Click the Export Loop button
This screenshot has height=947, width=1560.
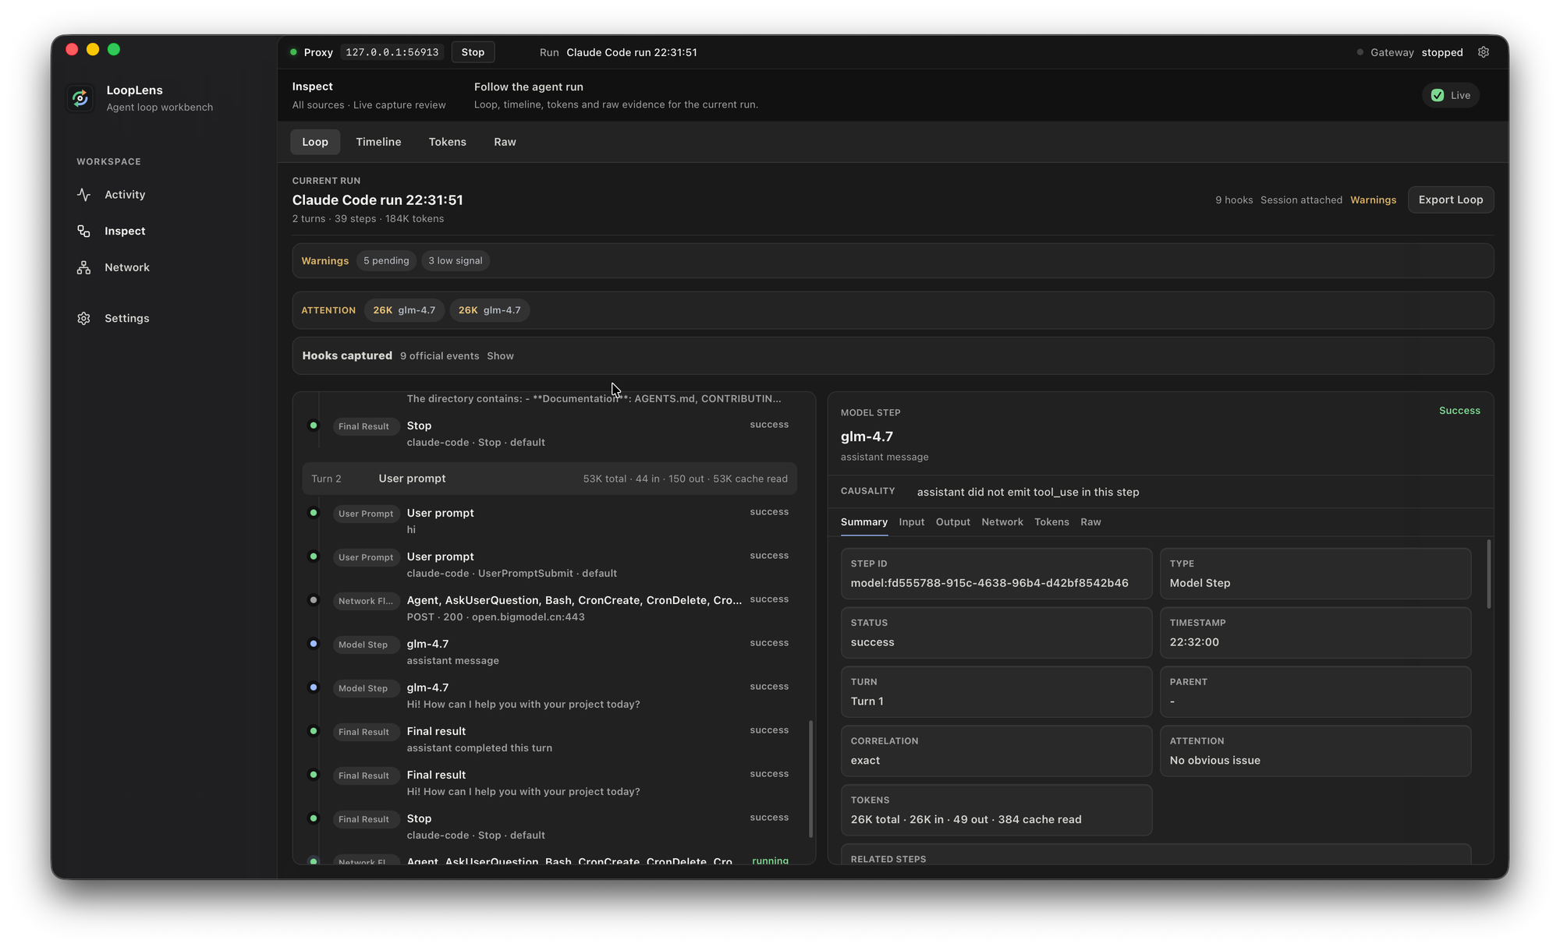click(x=1451, y=200)
